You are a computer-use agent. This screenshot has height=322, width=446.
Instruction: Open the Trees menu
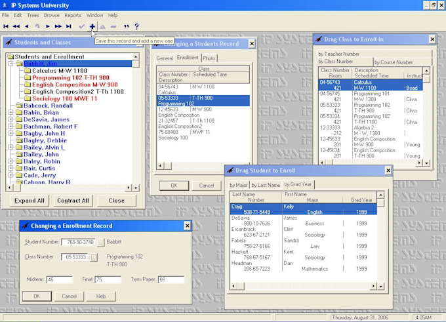[x=33, y=15]
